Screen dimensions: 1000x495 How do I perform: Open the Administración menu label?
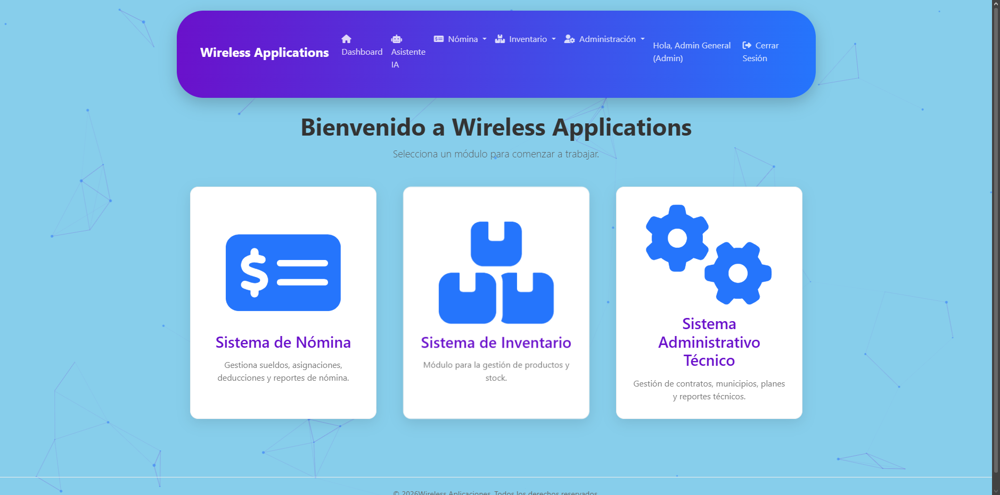608,39
